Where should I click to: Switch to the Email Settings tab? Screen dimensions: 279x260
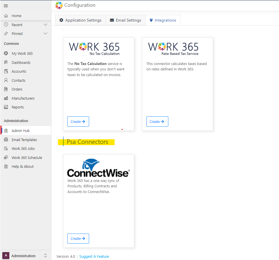[x=126, y=20]
